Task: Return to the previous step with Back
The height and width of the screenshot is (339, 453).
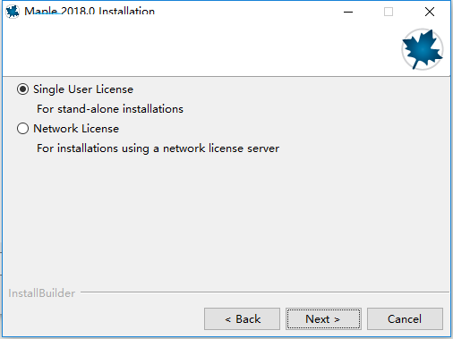Action: coord(242,319)
